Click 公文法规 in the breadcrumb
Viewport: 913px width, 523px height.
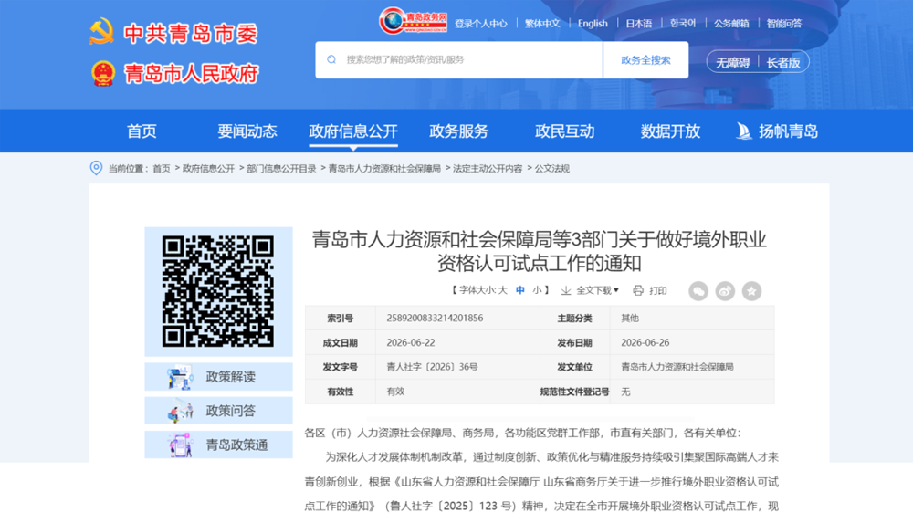[552, 168]
